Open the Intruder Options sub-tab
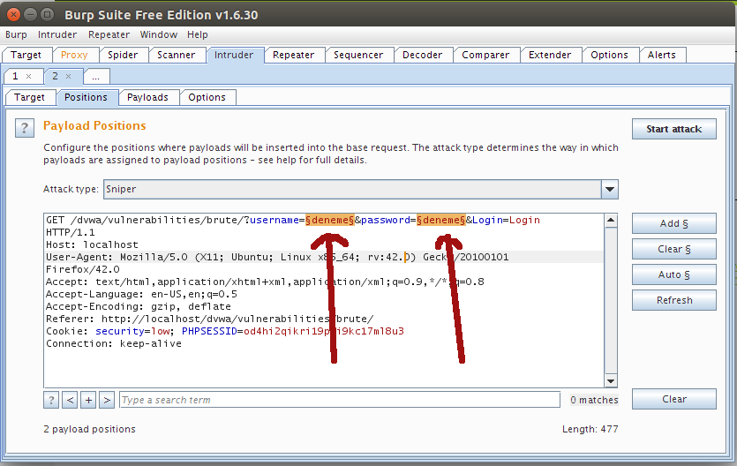 click(x=207, y=97)
